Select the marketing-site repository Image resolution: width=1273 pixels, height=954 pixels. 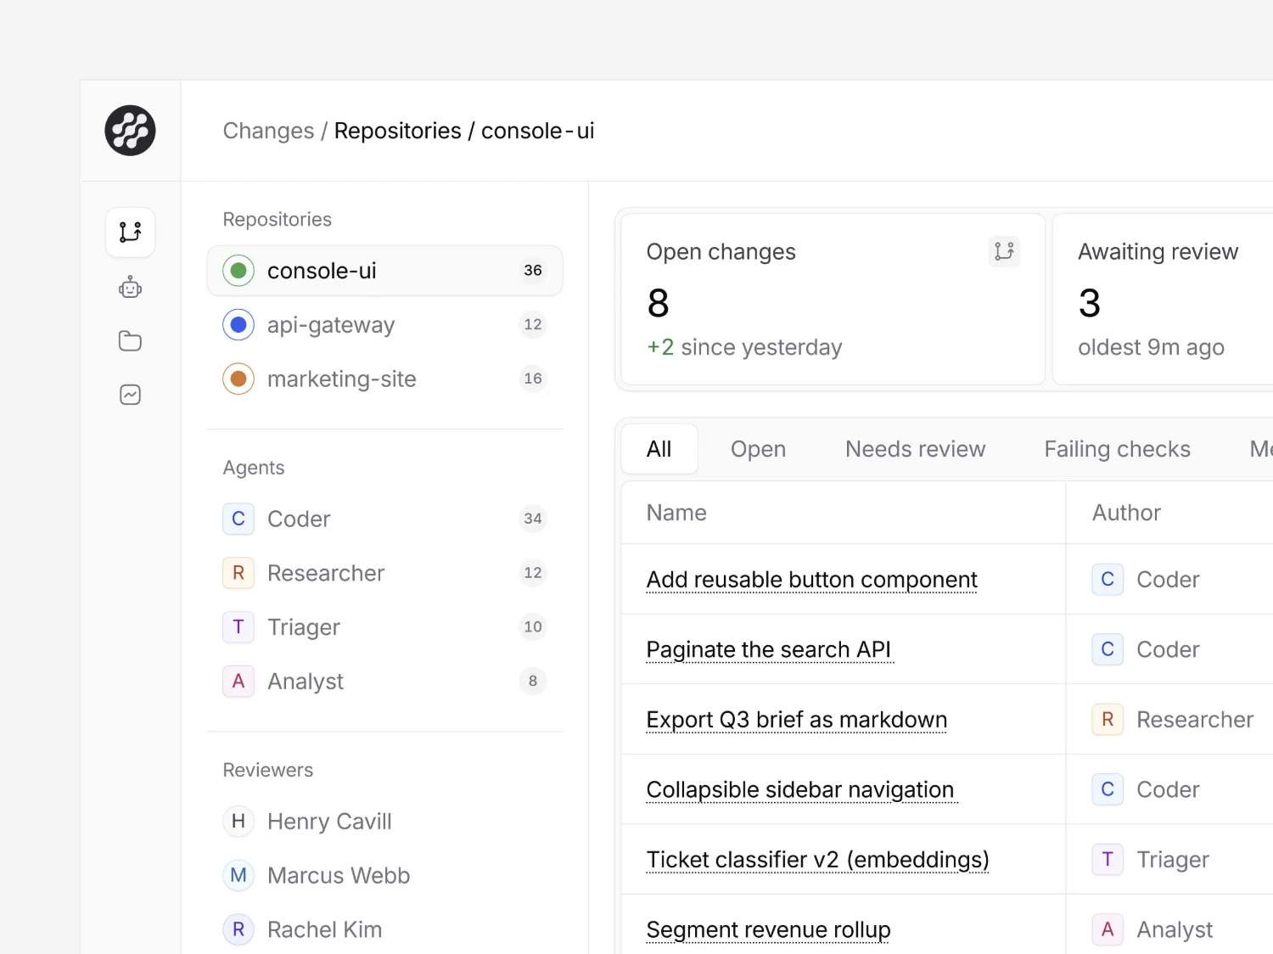[385, 379]
